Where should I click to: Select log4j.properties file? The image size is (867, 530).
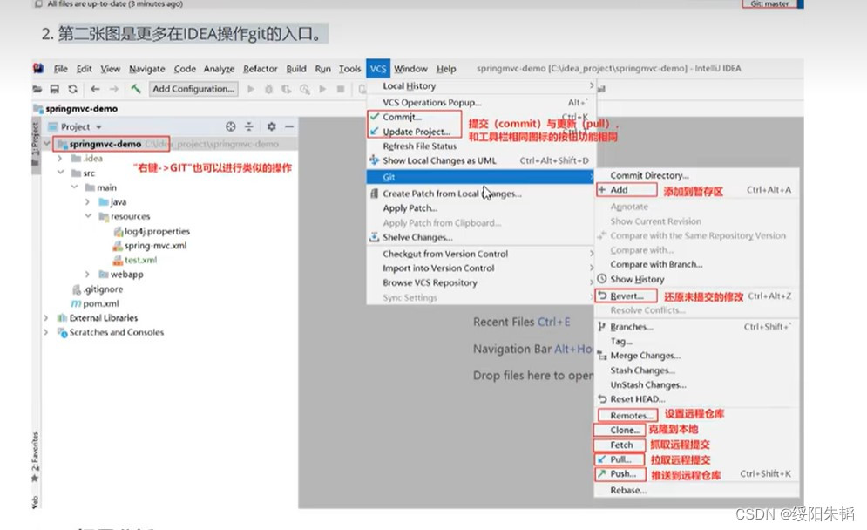[151, 231]
